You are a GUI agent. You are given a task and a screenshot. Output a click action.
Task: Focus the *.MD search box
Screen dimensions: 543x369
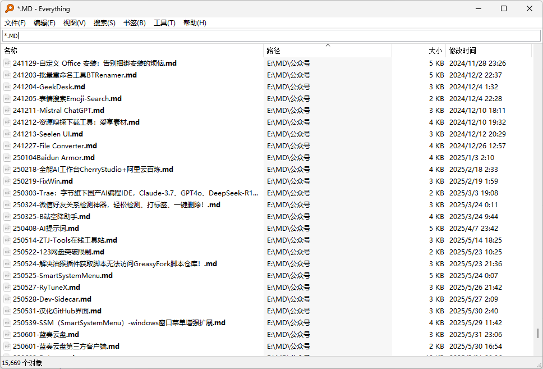coord(271,36)
